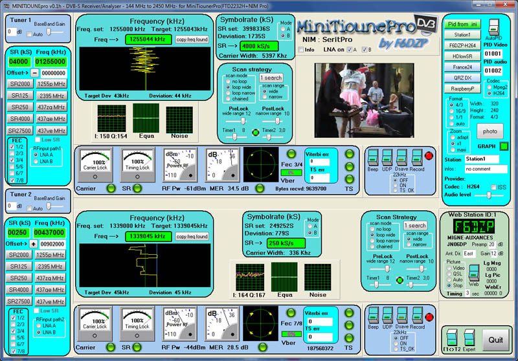
Task: Click Tuner 2 Power RF dBm meter
Action: click(x=179, y=323)
